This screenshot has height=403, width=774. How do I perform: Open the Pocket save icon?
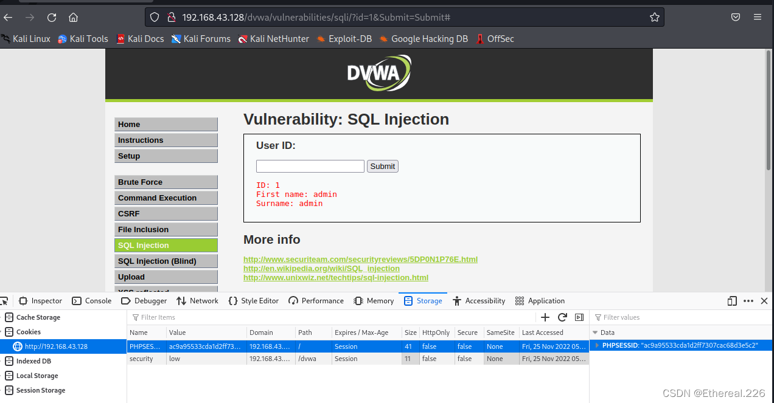click(736, 17)
